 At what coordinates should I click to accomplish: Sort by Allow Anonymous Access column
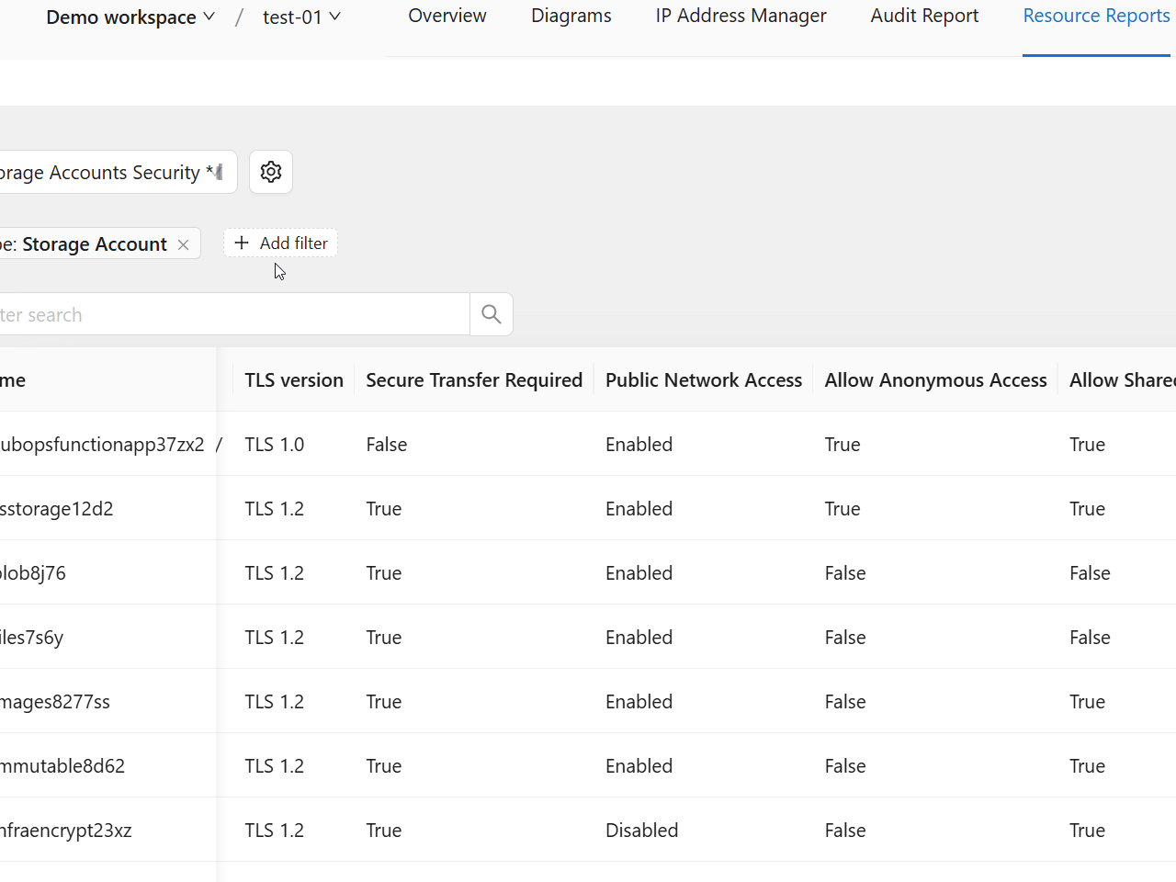coord(935,379)
